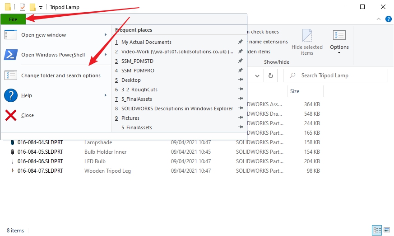The image size is (394, 236).
Task: Click the Windows PowerShell icon
Action: click(11, 55)
